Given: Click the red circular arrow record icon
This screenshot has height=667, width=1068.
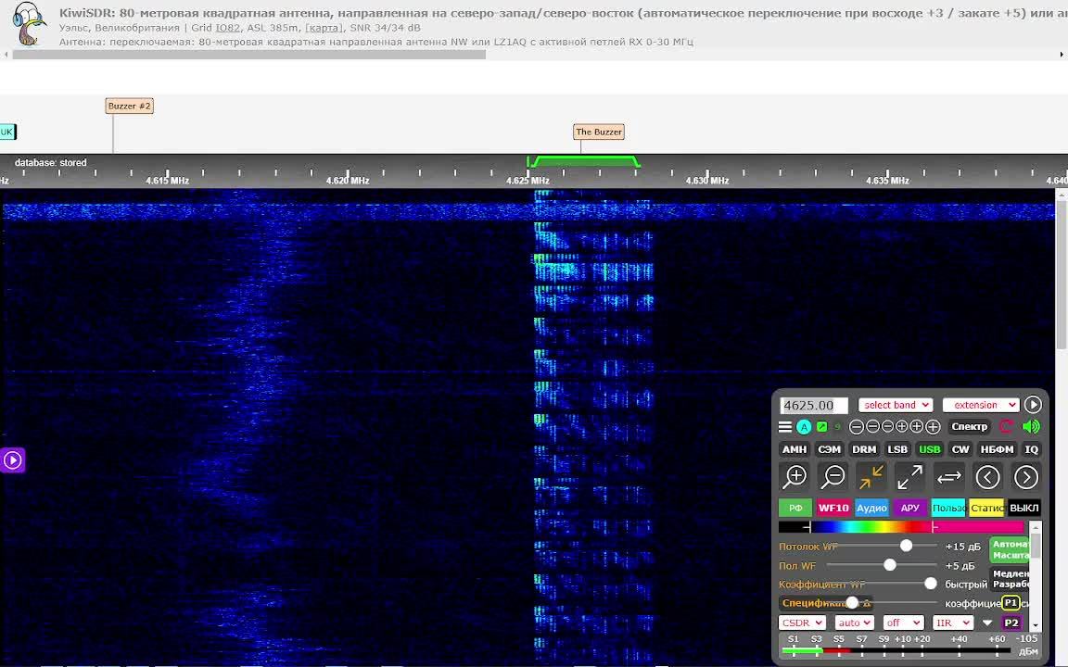Looking at the screenshot, I should 1007,427.
